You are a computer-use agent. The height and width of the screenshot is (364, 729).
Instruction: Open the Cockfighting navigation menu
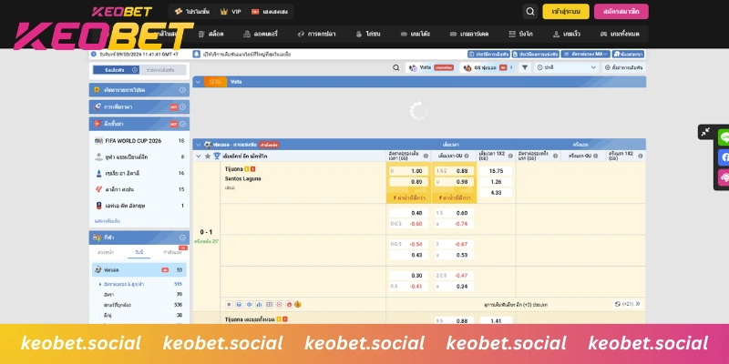click(x=368, y=34)
